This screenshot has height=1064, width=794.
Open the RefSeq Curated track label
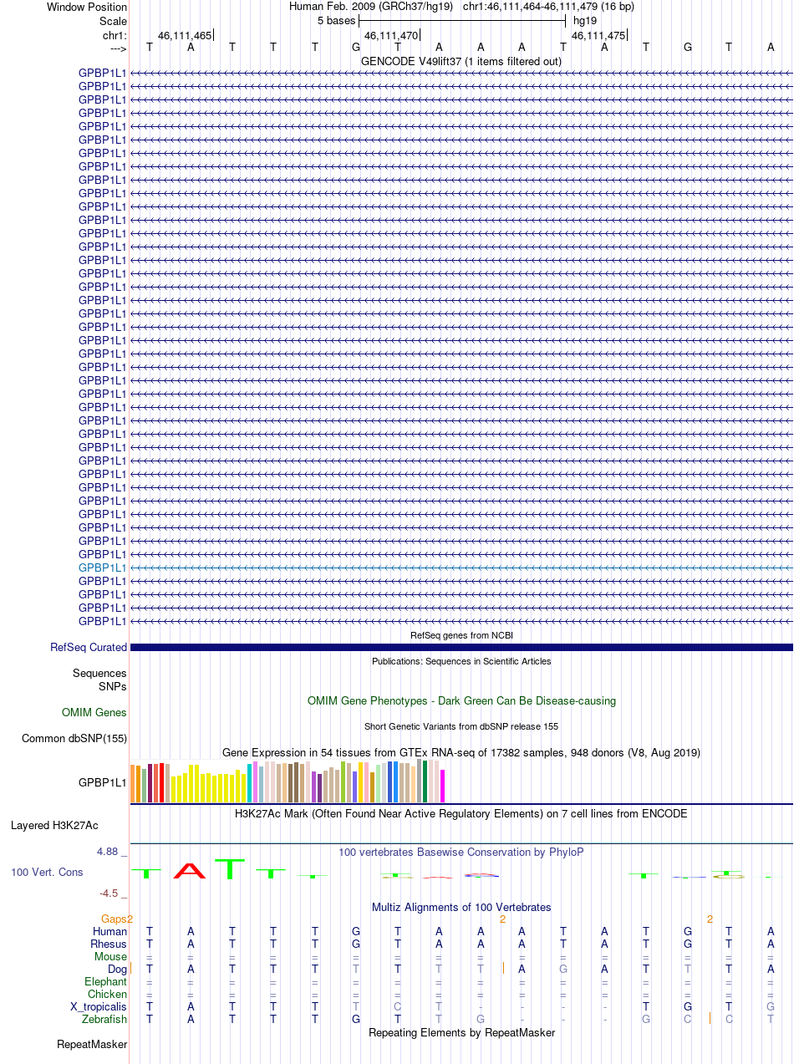[89, 648]
